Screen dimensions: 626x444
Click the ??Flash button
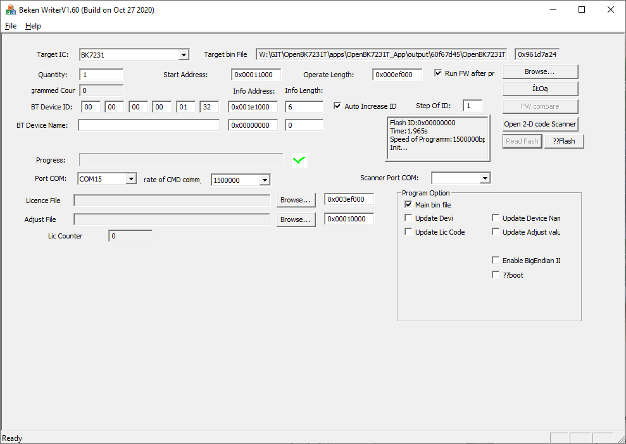[x=564, y=141]
